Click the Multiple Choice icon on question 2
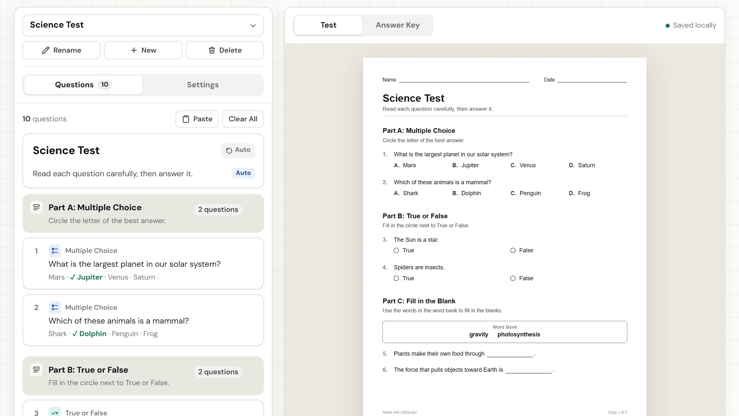The height and width of the screenshot is (416, 739). (55, 308)
